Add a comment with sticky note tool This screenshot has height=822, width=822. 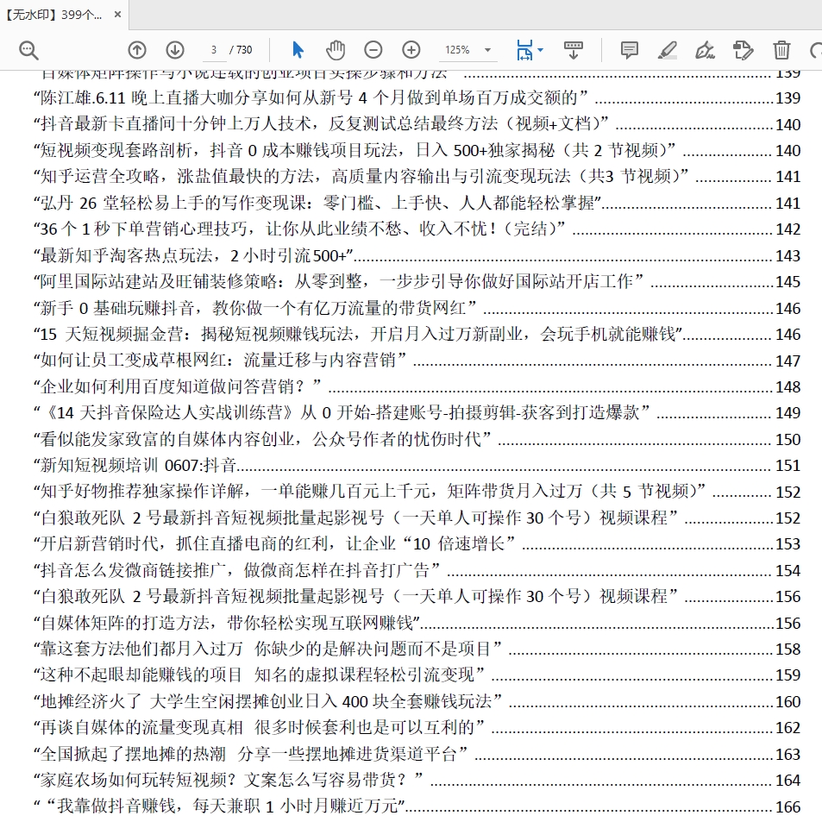click(x=630, y=50)
